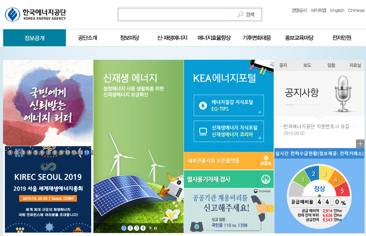The image size is (366, 236).
Task: Click the date 2019.09.02 under notice
Action: click(294, 133)
